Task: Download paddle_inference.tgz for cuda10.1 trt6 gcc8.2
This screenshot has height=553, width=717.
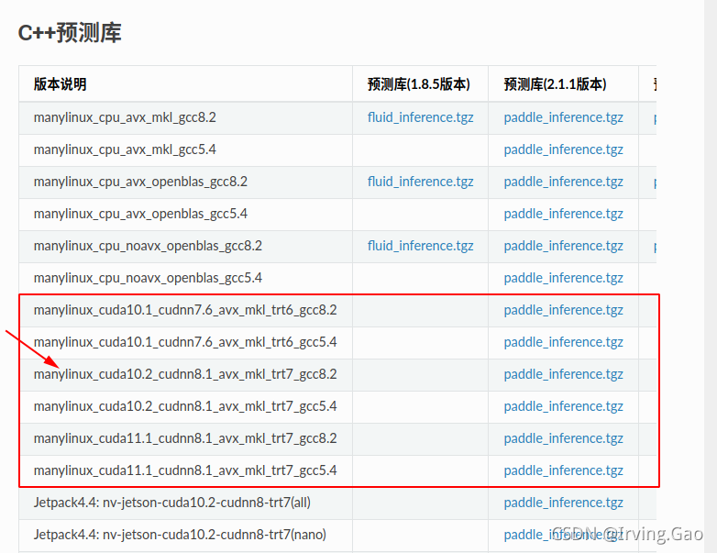Action: click(563, 310)
